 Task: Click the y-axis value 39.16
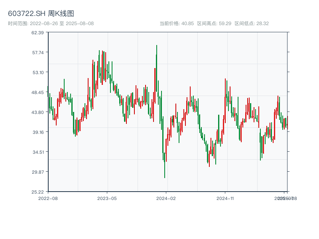pyautogui.click(x=38, y=132)
